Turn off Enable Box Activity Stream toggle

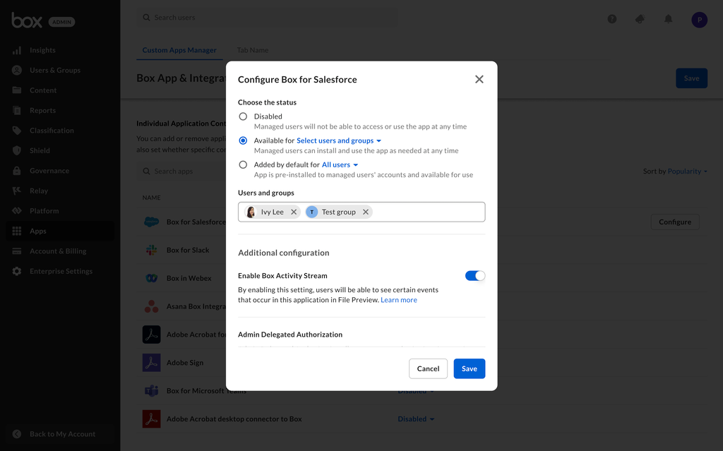[x=475, y=276]
